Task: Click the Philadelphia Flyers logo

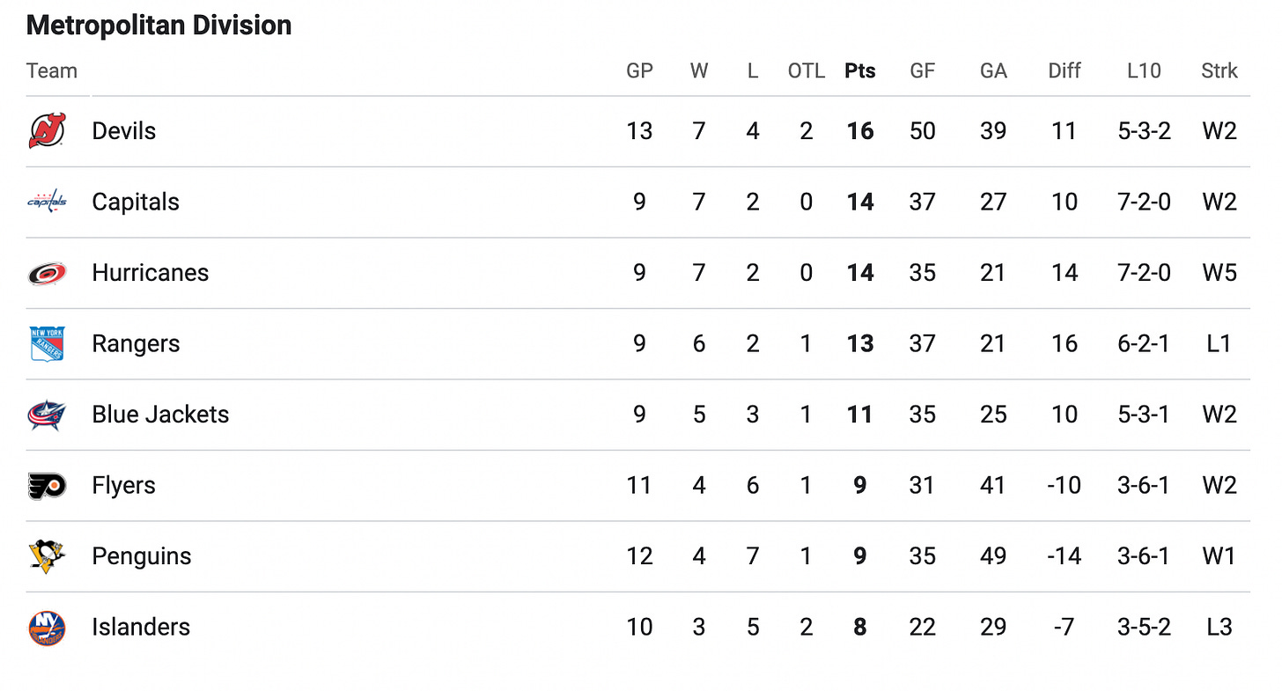Action: 47,486
